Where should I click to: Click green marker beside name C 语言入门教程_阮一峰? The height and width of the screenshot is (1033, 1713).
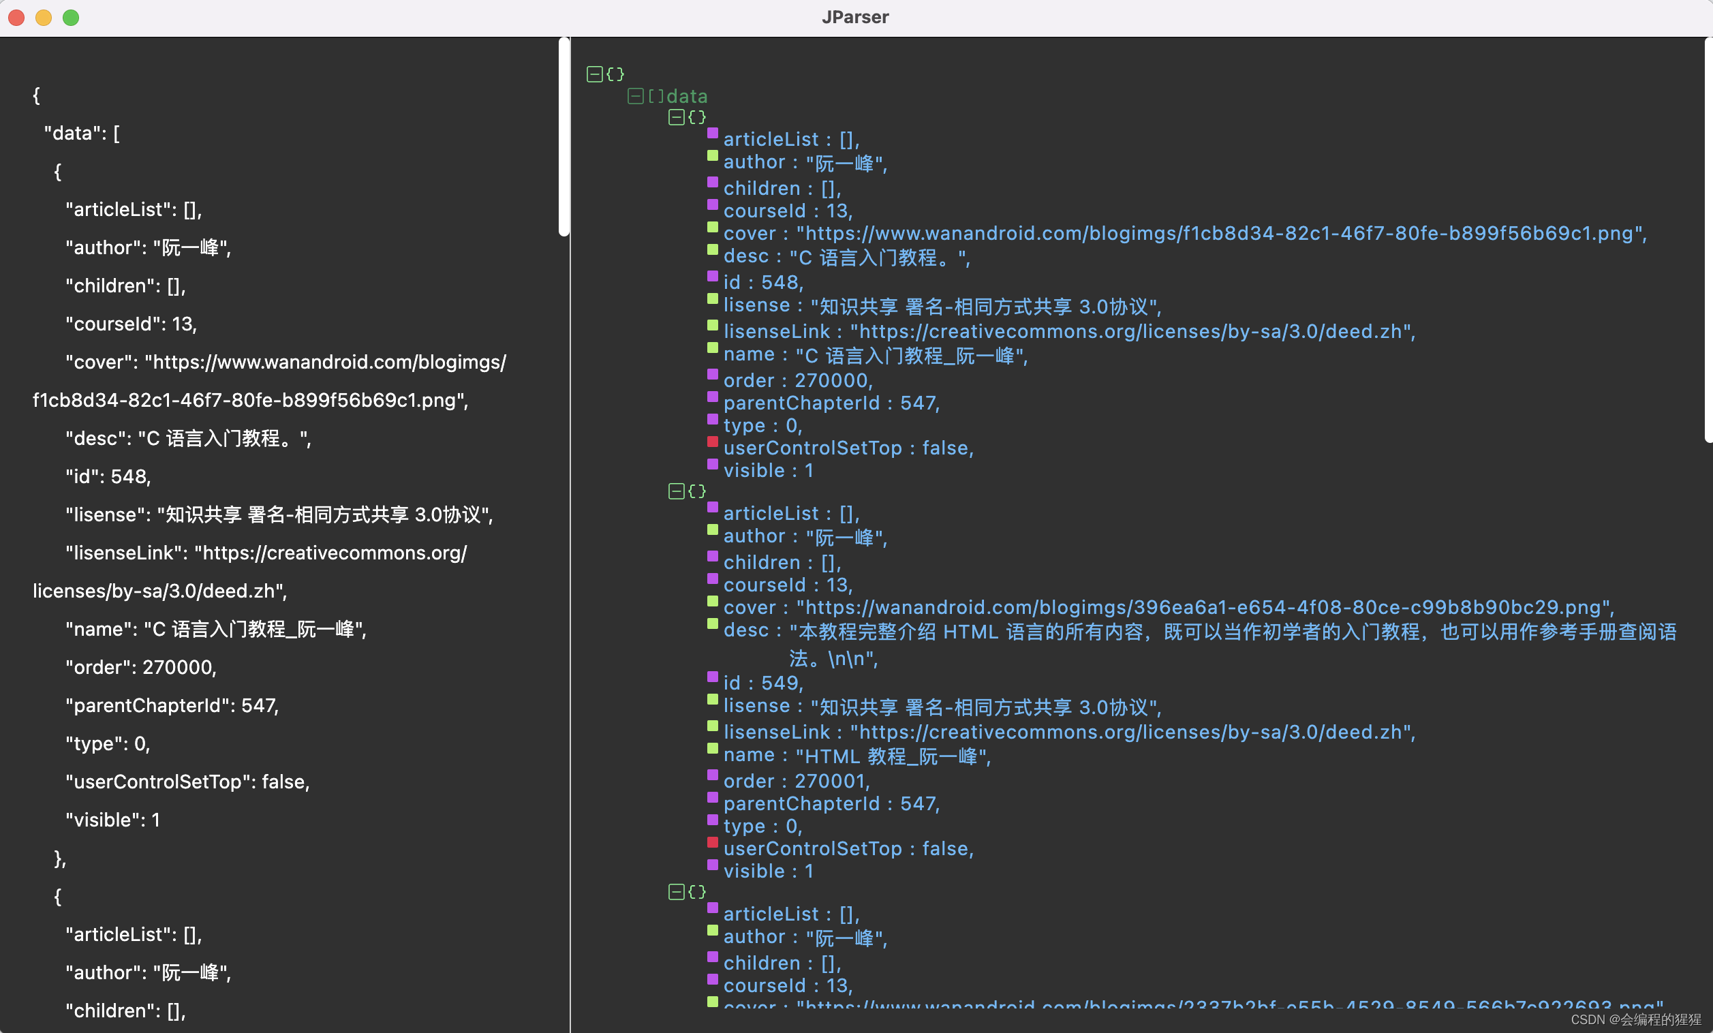(712, 348)
